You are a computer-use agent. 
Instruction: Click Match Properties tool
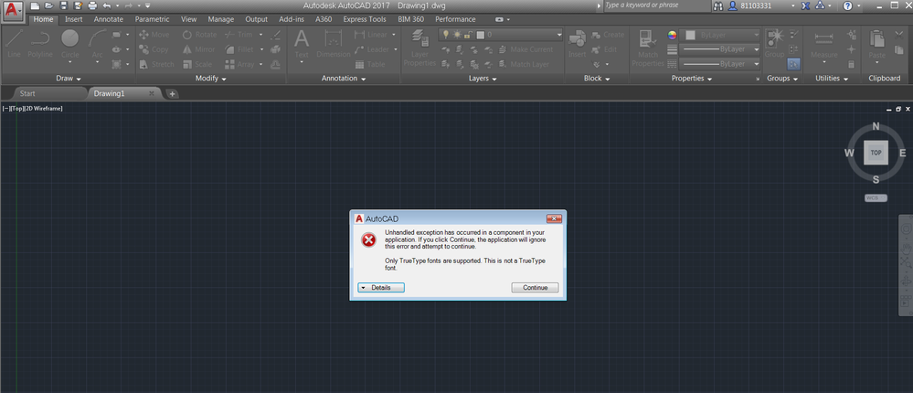point(647,48)
